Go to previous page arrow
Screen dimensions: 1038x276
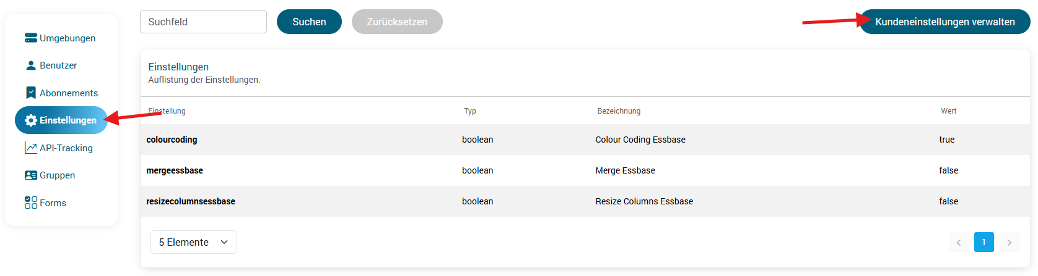959,242
